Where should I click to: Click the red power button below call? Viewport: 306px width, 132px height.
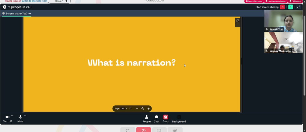(144, 130)
